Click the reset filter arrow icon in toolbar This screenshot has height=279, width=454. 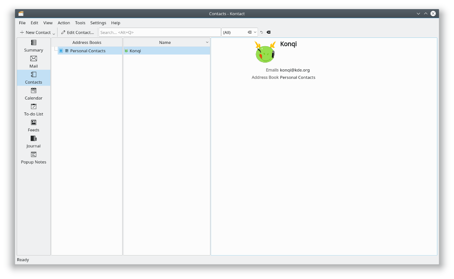click(x=261, y=33)
